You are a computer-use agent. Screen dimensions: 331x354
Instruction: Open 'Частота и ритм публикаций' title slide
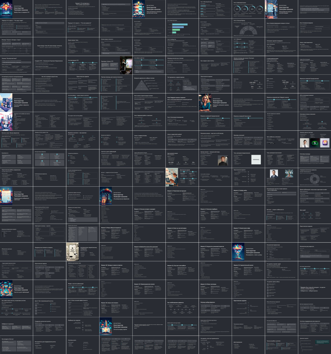(x=17, y=289)
